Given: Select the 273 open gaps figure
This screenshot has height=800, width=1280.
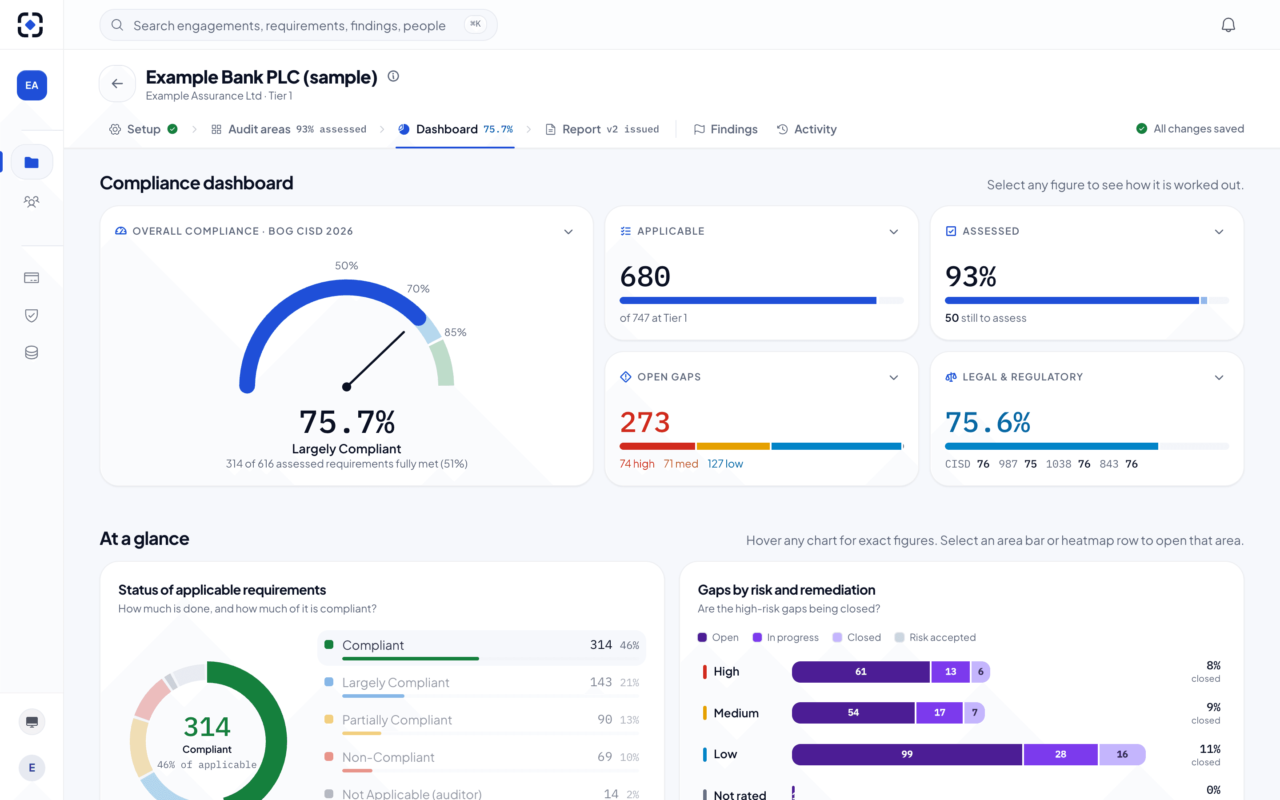Looking at the screenshot, I should 645,422.
